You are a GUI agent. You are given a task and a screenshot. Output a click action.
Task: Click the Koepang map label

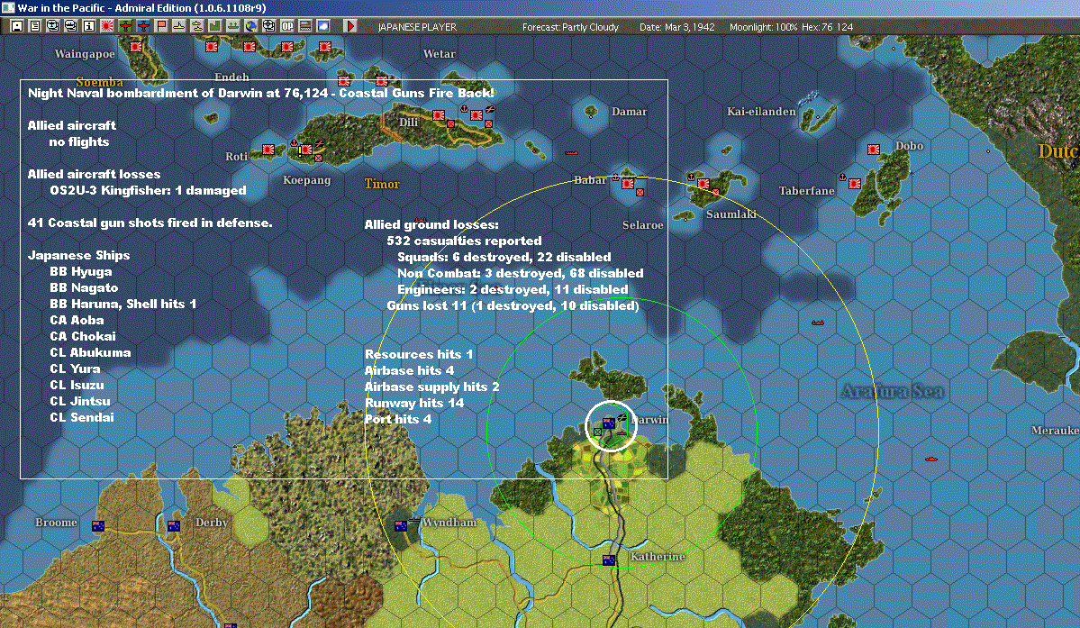(306, 180)
